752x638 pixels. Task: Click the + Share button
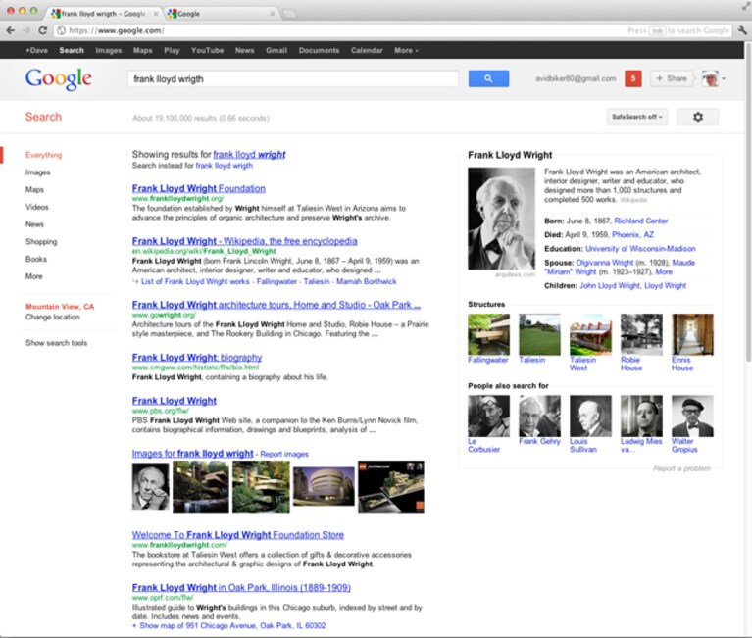(x=672, y=78)
